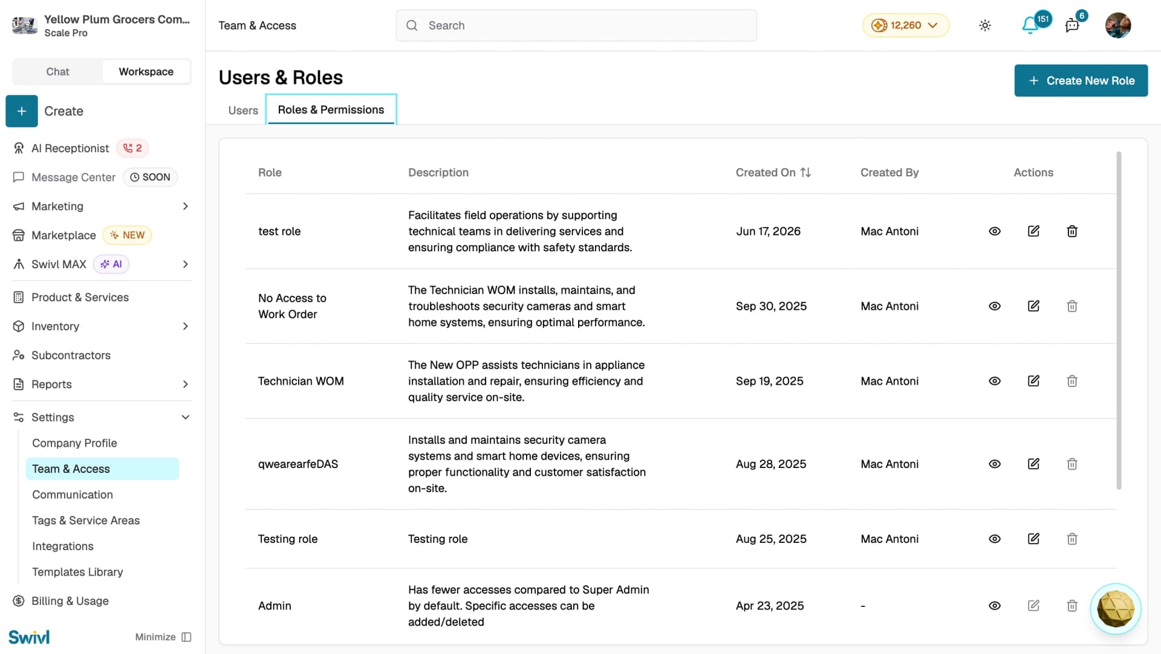Screen dimensions: 1161x654
Task: Focus the Search input field
Action: pos(576,25)
